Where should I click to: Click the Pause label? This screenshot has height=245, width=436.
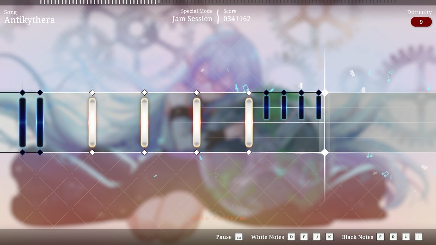(x=224, y=237)
